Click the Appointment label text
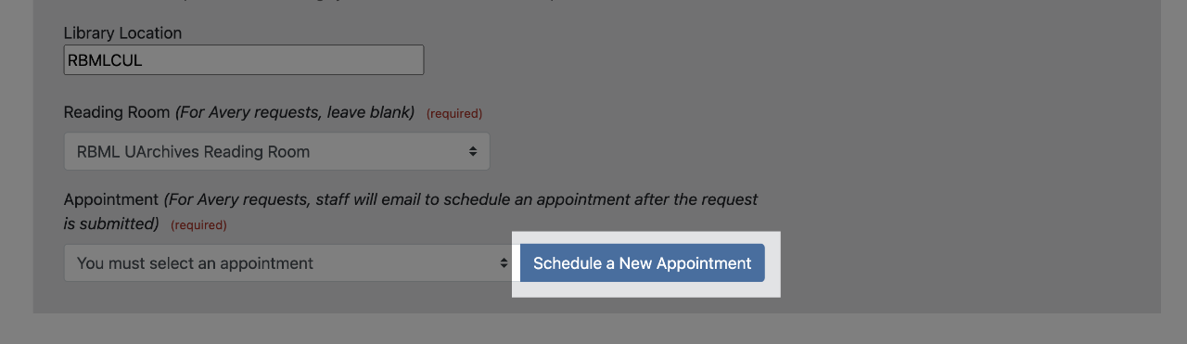 (111, 199)
